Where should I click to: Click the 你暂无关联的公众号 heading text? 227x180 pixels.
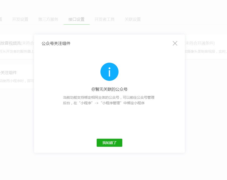point(109,89)
